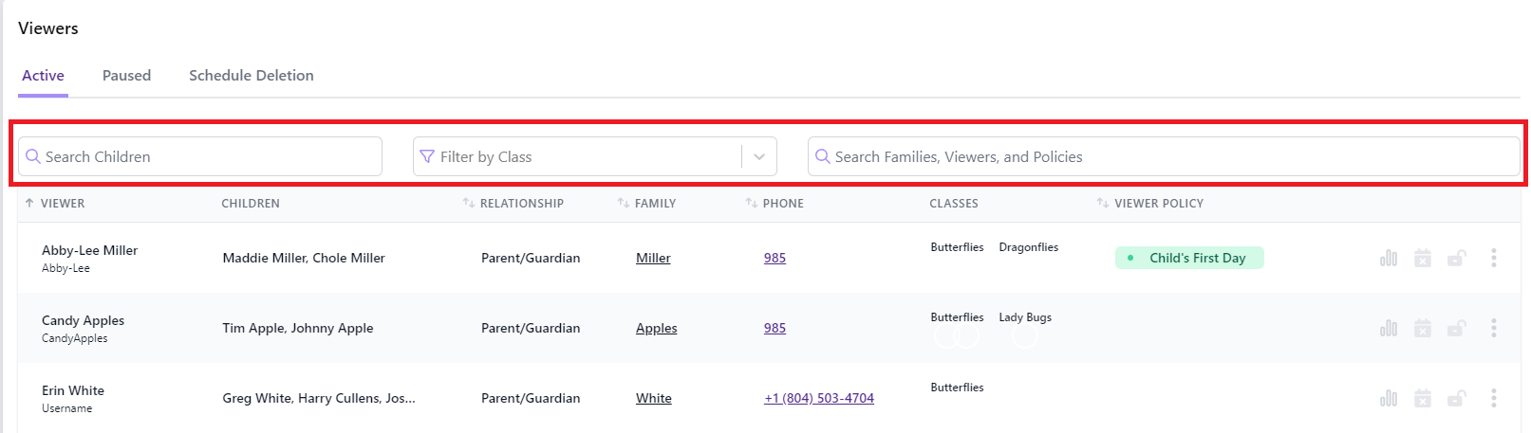Click the Children column header

click(x=251, y=204)
